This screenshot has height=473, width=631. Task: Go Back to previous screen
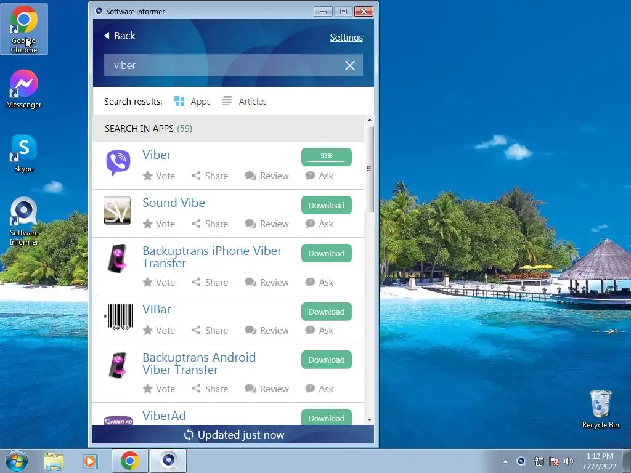coord(120,36)
